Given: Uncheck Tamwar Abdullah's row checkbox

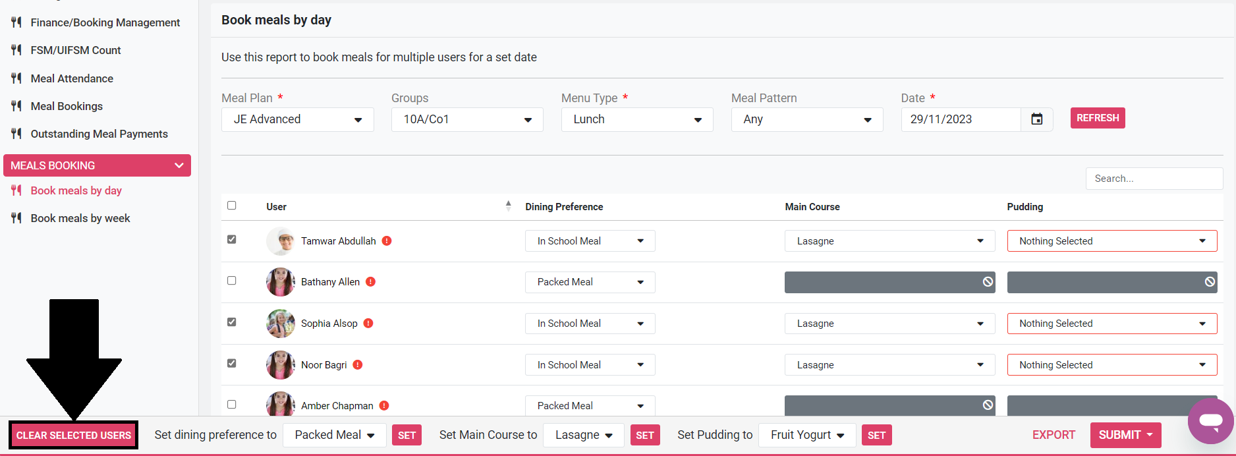Looking at the screenshot, I should coord(232,239).
